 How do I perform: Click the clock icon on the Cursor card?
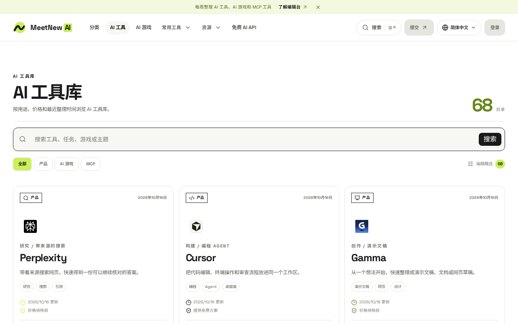coord(189,303)
